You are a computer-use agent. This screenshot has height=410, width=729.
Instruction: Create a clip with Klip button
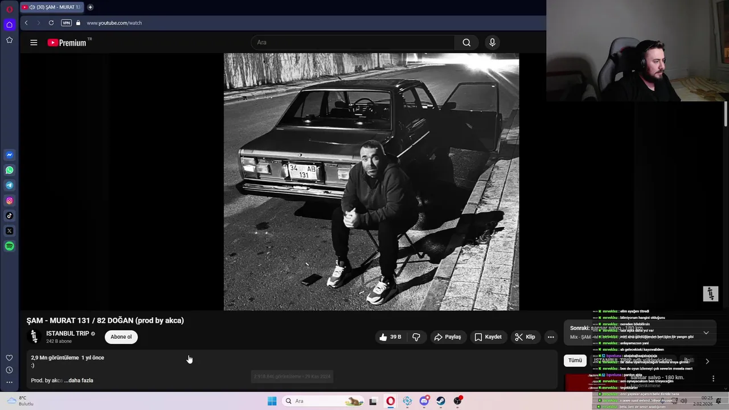point(525,337)
